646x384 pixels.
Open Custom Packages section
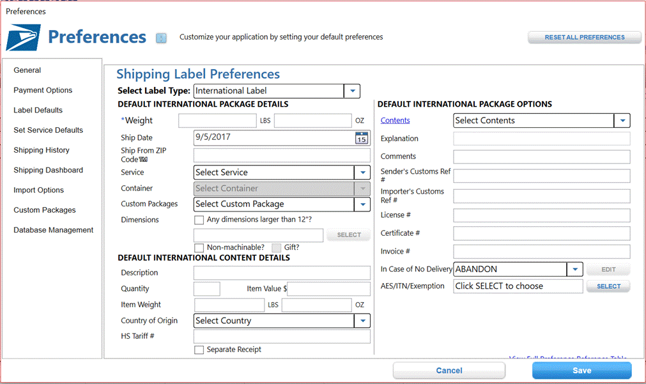45,210
